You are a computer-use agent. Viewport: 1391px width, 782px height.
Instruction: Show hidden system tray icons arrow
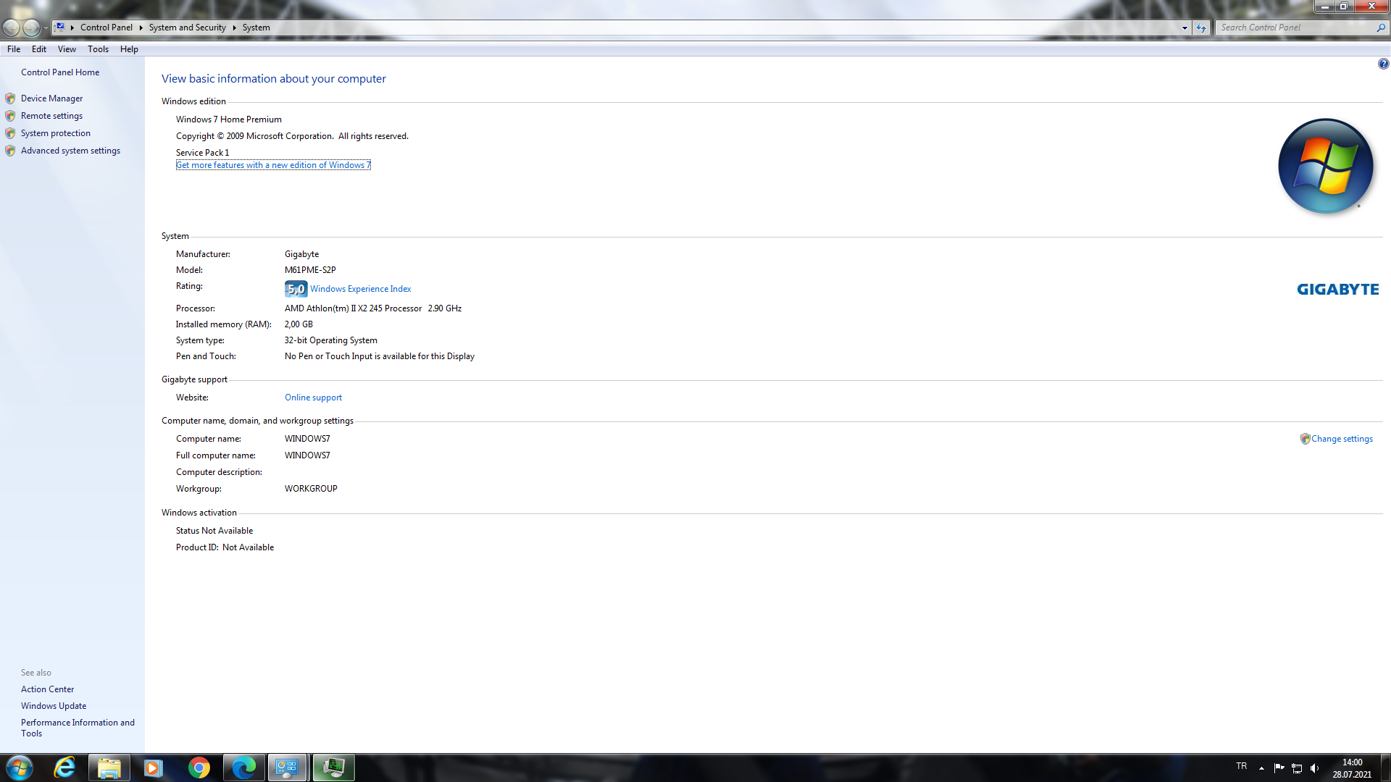click(x=1261, y=768)
